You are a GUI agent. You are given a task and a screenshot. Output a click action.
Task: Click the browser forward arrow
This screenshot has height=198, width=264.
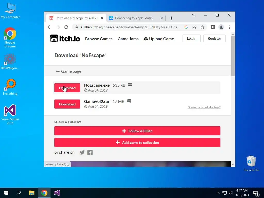click(x=58, y=27)
